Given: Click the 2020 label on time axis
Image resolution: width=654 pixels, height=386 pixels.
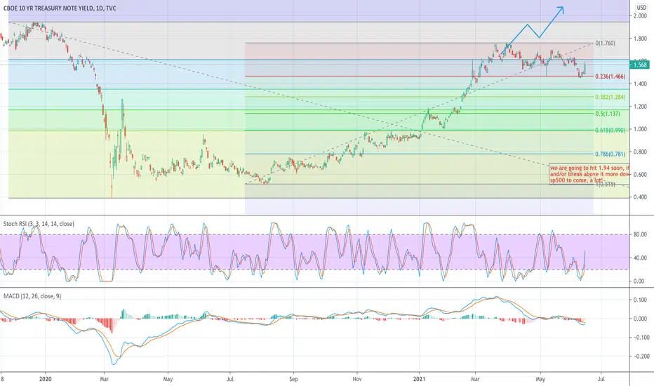Looking at the screenshot, I should 45,379.
